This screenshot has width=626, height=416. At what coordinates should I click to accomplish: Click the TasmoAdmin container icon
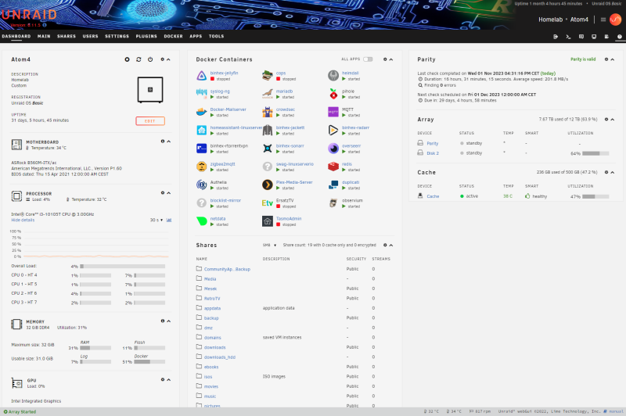click(268, 221)
